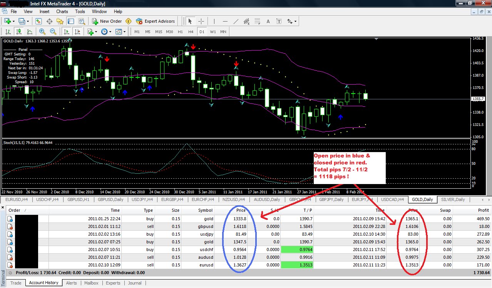Select the Horizontal Line drawing tool

click(x=225, y=21)
